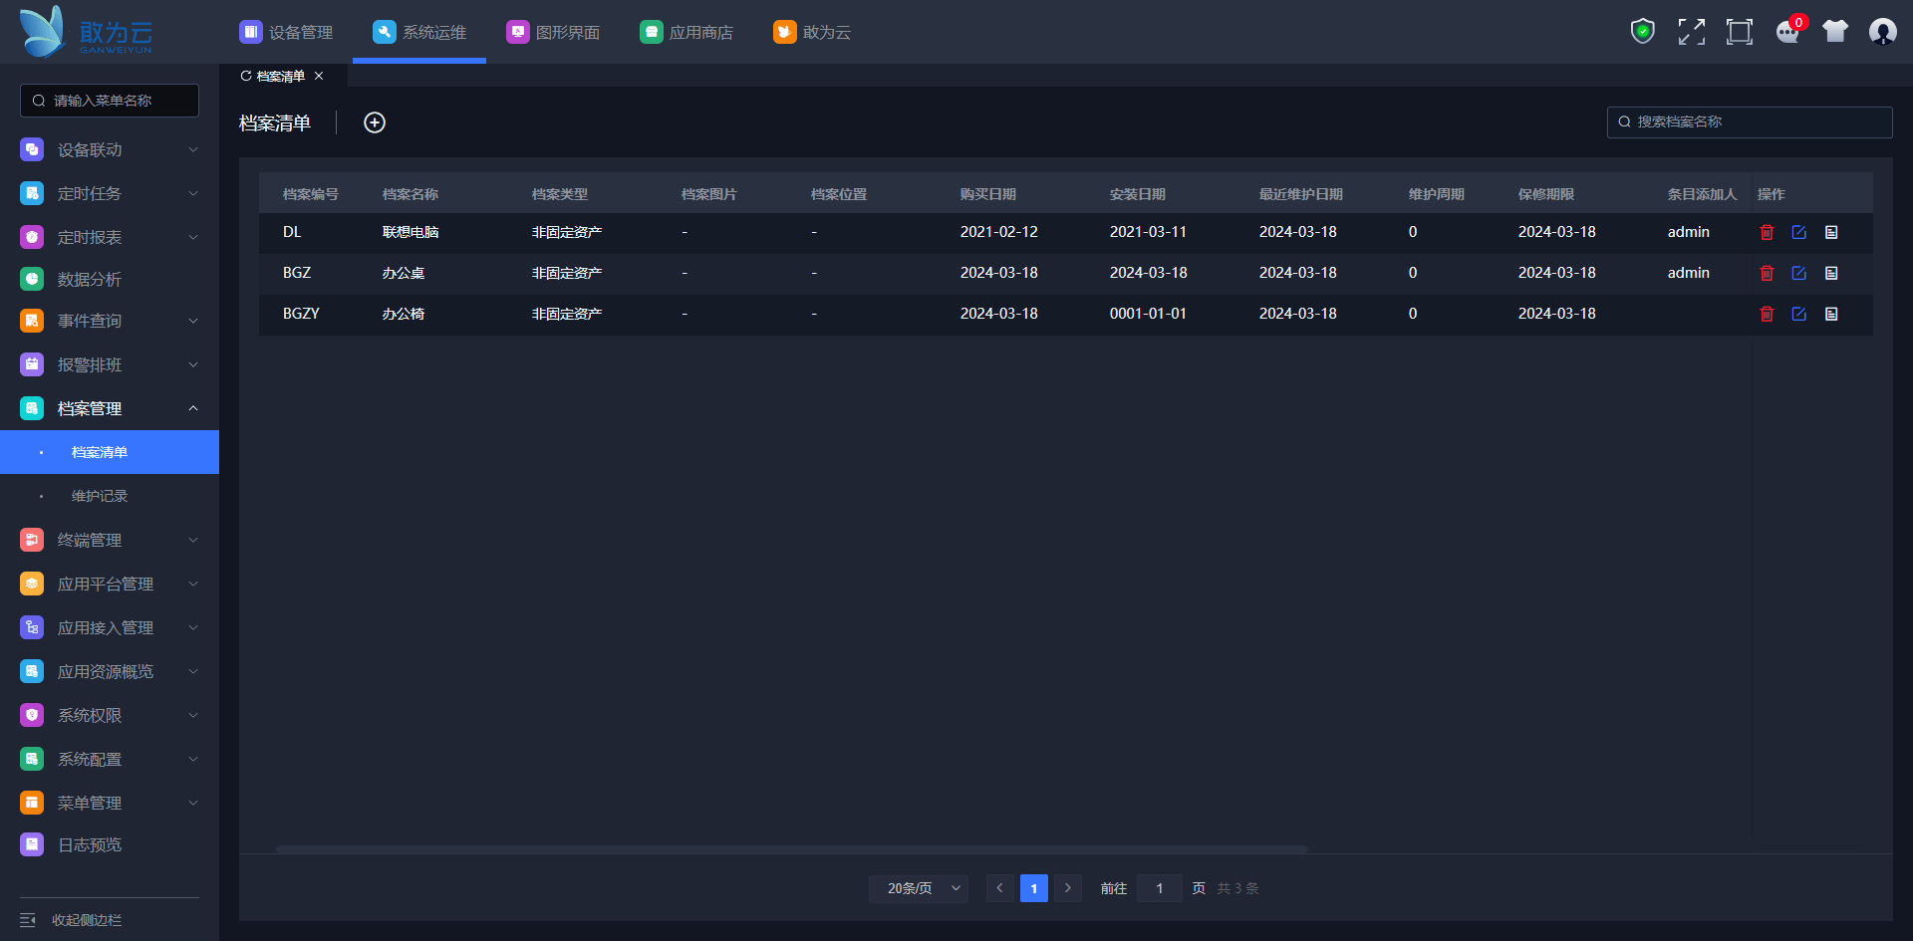The width and height of the screenshot is (1913, 941).
Task: Enter fullscreen using the expand arrows icon
Action: tap(1691, 32)
